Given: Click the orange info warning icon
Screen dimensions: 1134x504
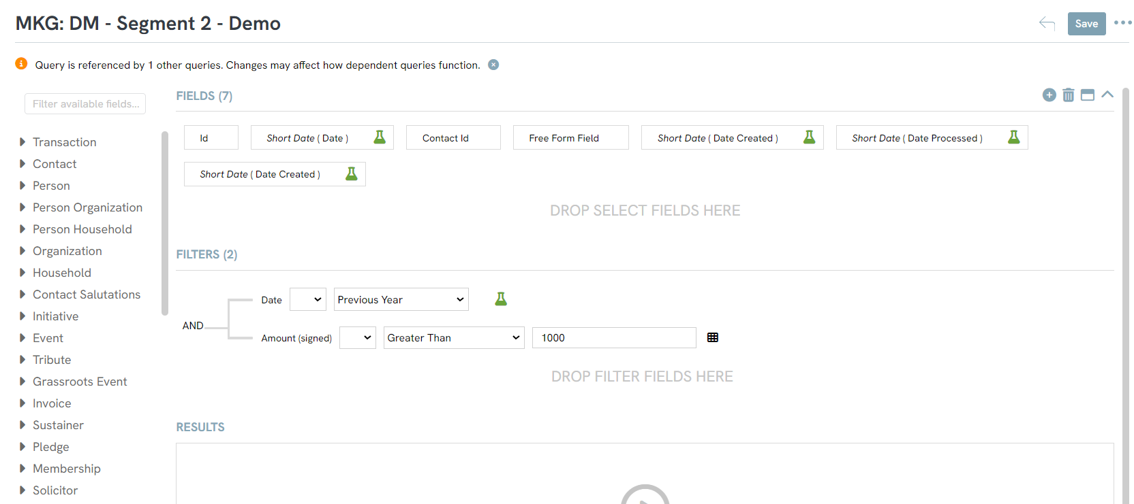Looking at the screenshot, I should coord(21,63).
